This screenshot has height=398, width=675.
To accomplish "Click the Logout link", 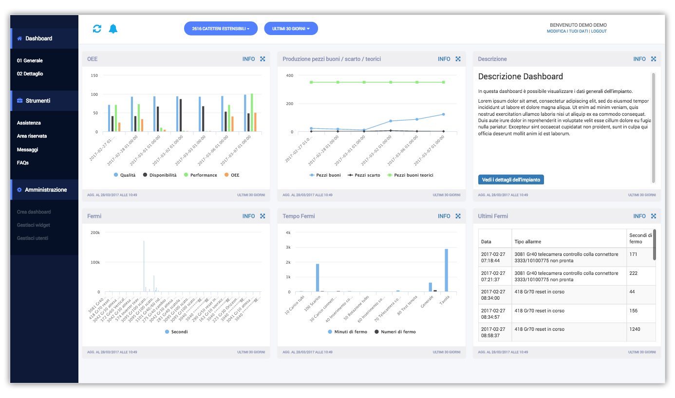I will (599, 31).
